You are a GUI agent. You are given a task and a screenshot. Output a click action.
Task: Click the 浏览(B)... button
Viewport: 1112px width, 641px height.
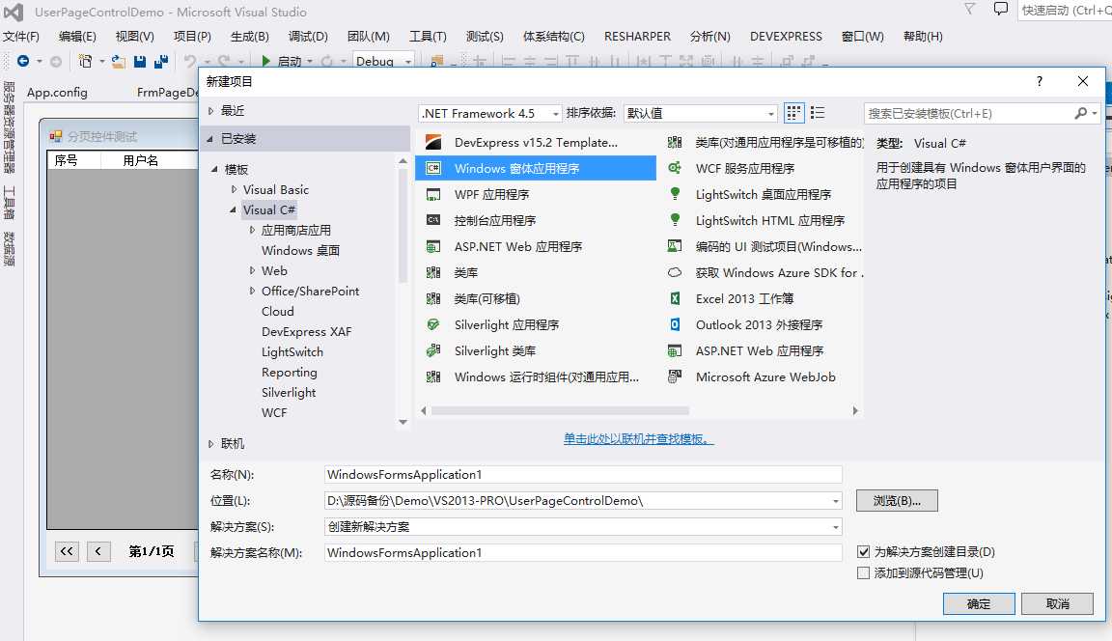click(897, 501)
